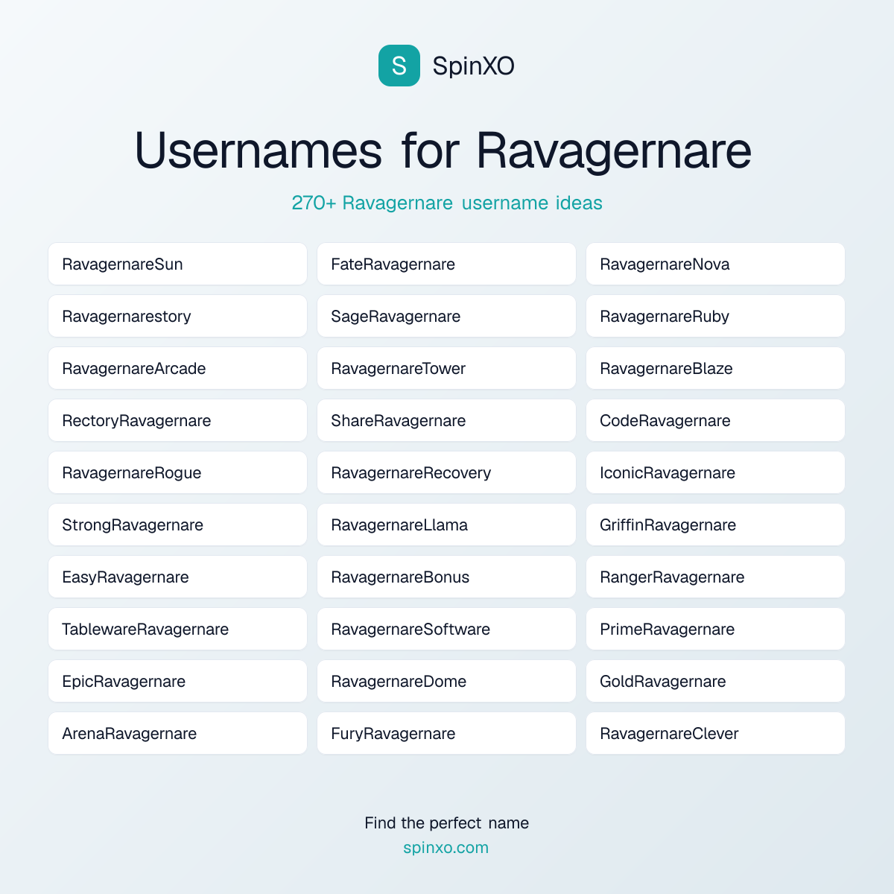Image resolution: width=894 pixels, height=894 pixels.
Task: Click the SpinXO teal S logo icon
Action: [x=399, y=66]
